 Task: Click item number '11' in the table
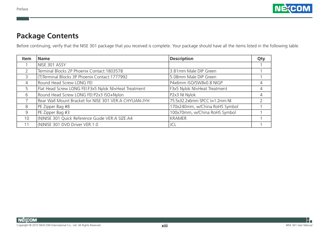(x=27, y=125)
